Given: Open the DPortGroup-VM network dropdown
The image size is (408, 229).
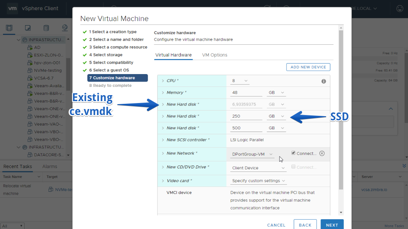Looking at the screenshot, I should 252,154.
